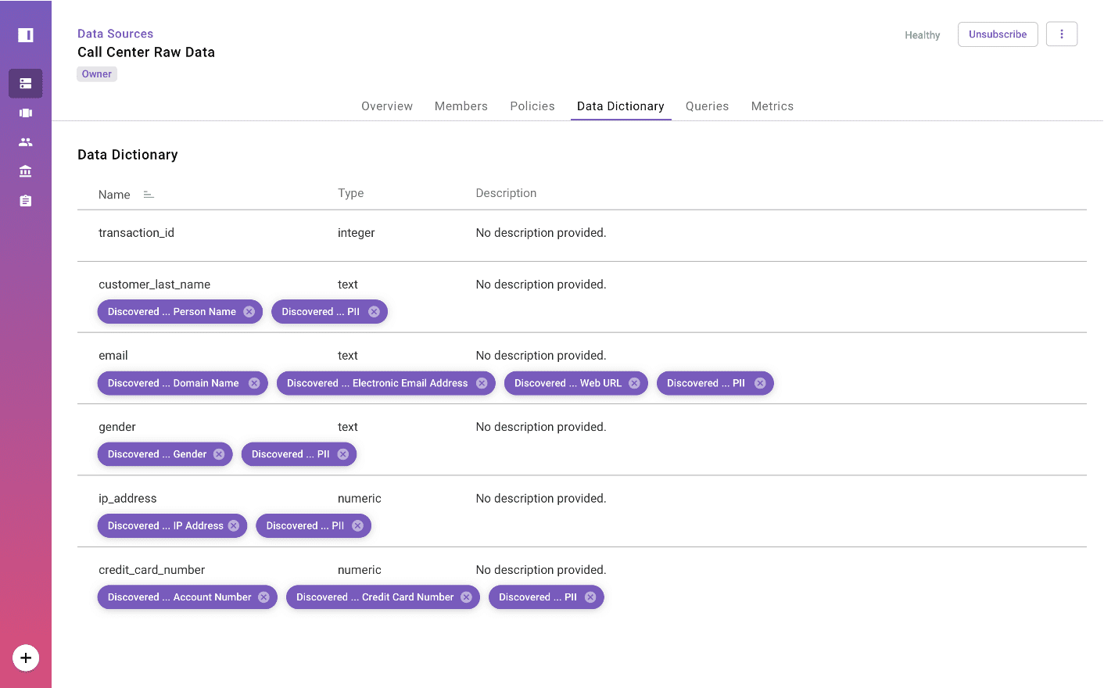Remove Discovered Person Name tag
The image size is (1104, 688).
point(249,312)
